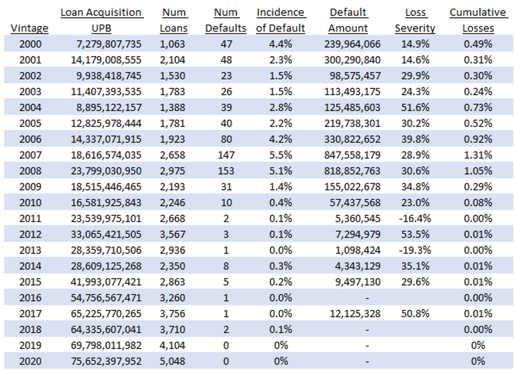Viewport: 515px width, 371px height.
Task: Select the Num Loans column header
Action: [x=173, y=20]
